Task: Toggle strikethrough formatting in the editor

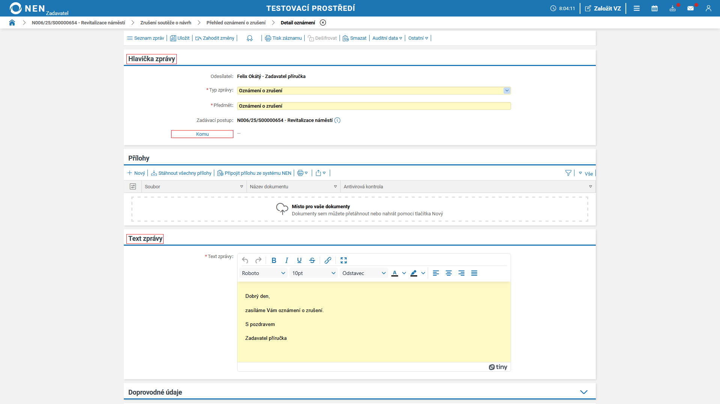Action: (x=312, y=260)
